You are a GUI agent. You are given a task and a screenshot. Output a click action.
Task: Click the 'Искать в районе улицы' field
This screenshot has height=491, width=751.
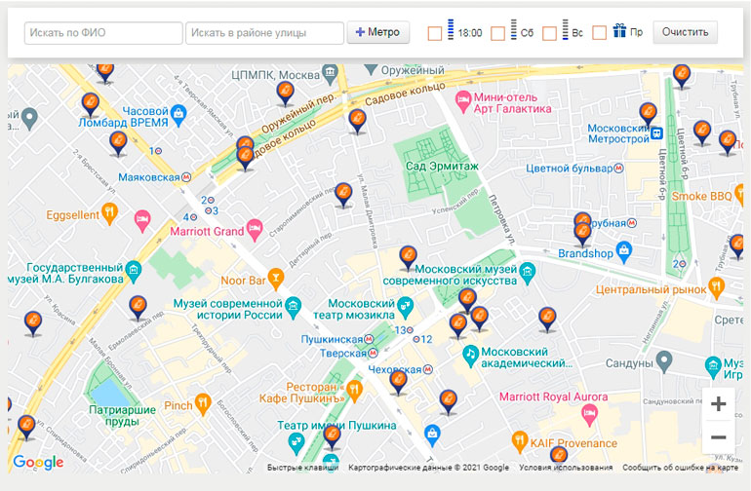(x=264, y=33)
